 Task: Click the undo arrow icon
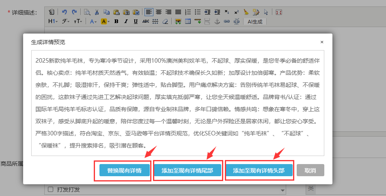pos(65,12)
